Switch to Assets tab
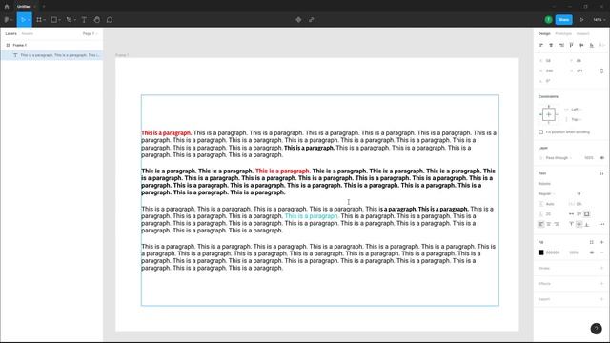The height and width of the screenshot is (343, 610). [x=28, y=34]
